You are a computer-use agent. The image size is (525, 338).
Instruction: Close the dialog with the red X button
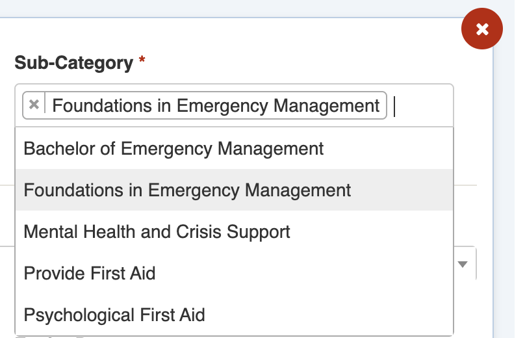481,29
